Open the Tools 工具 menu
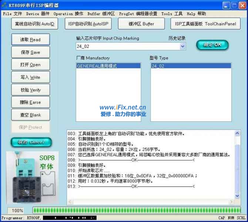The width and height of the screenshot is (248, 222). pyautogui.click(x=172, y=14)
